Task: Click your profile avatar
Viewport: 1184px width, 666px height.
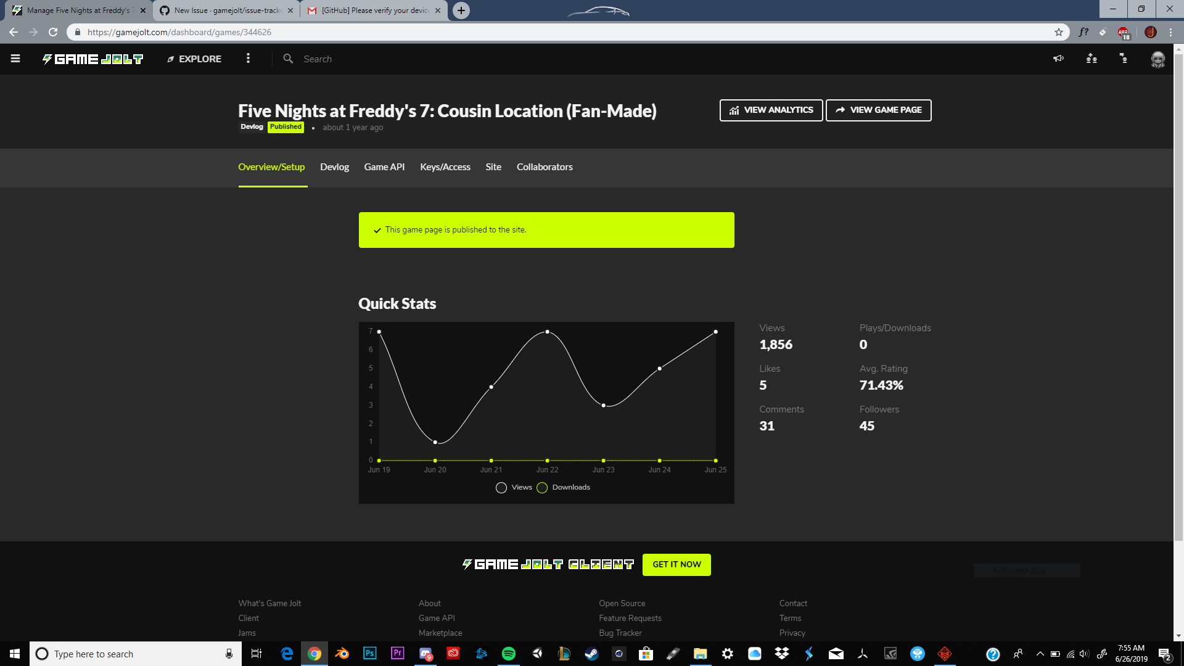Action: [1157, 59]
